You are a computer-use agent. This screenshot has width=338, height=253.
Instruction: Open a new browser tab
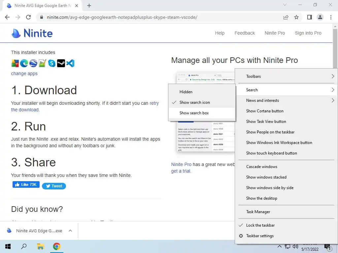[x=89, y=6]
